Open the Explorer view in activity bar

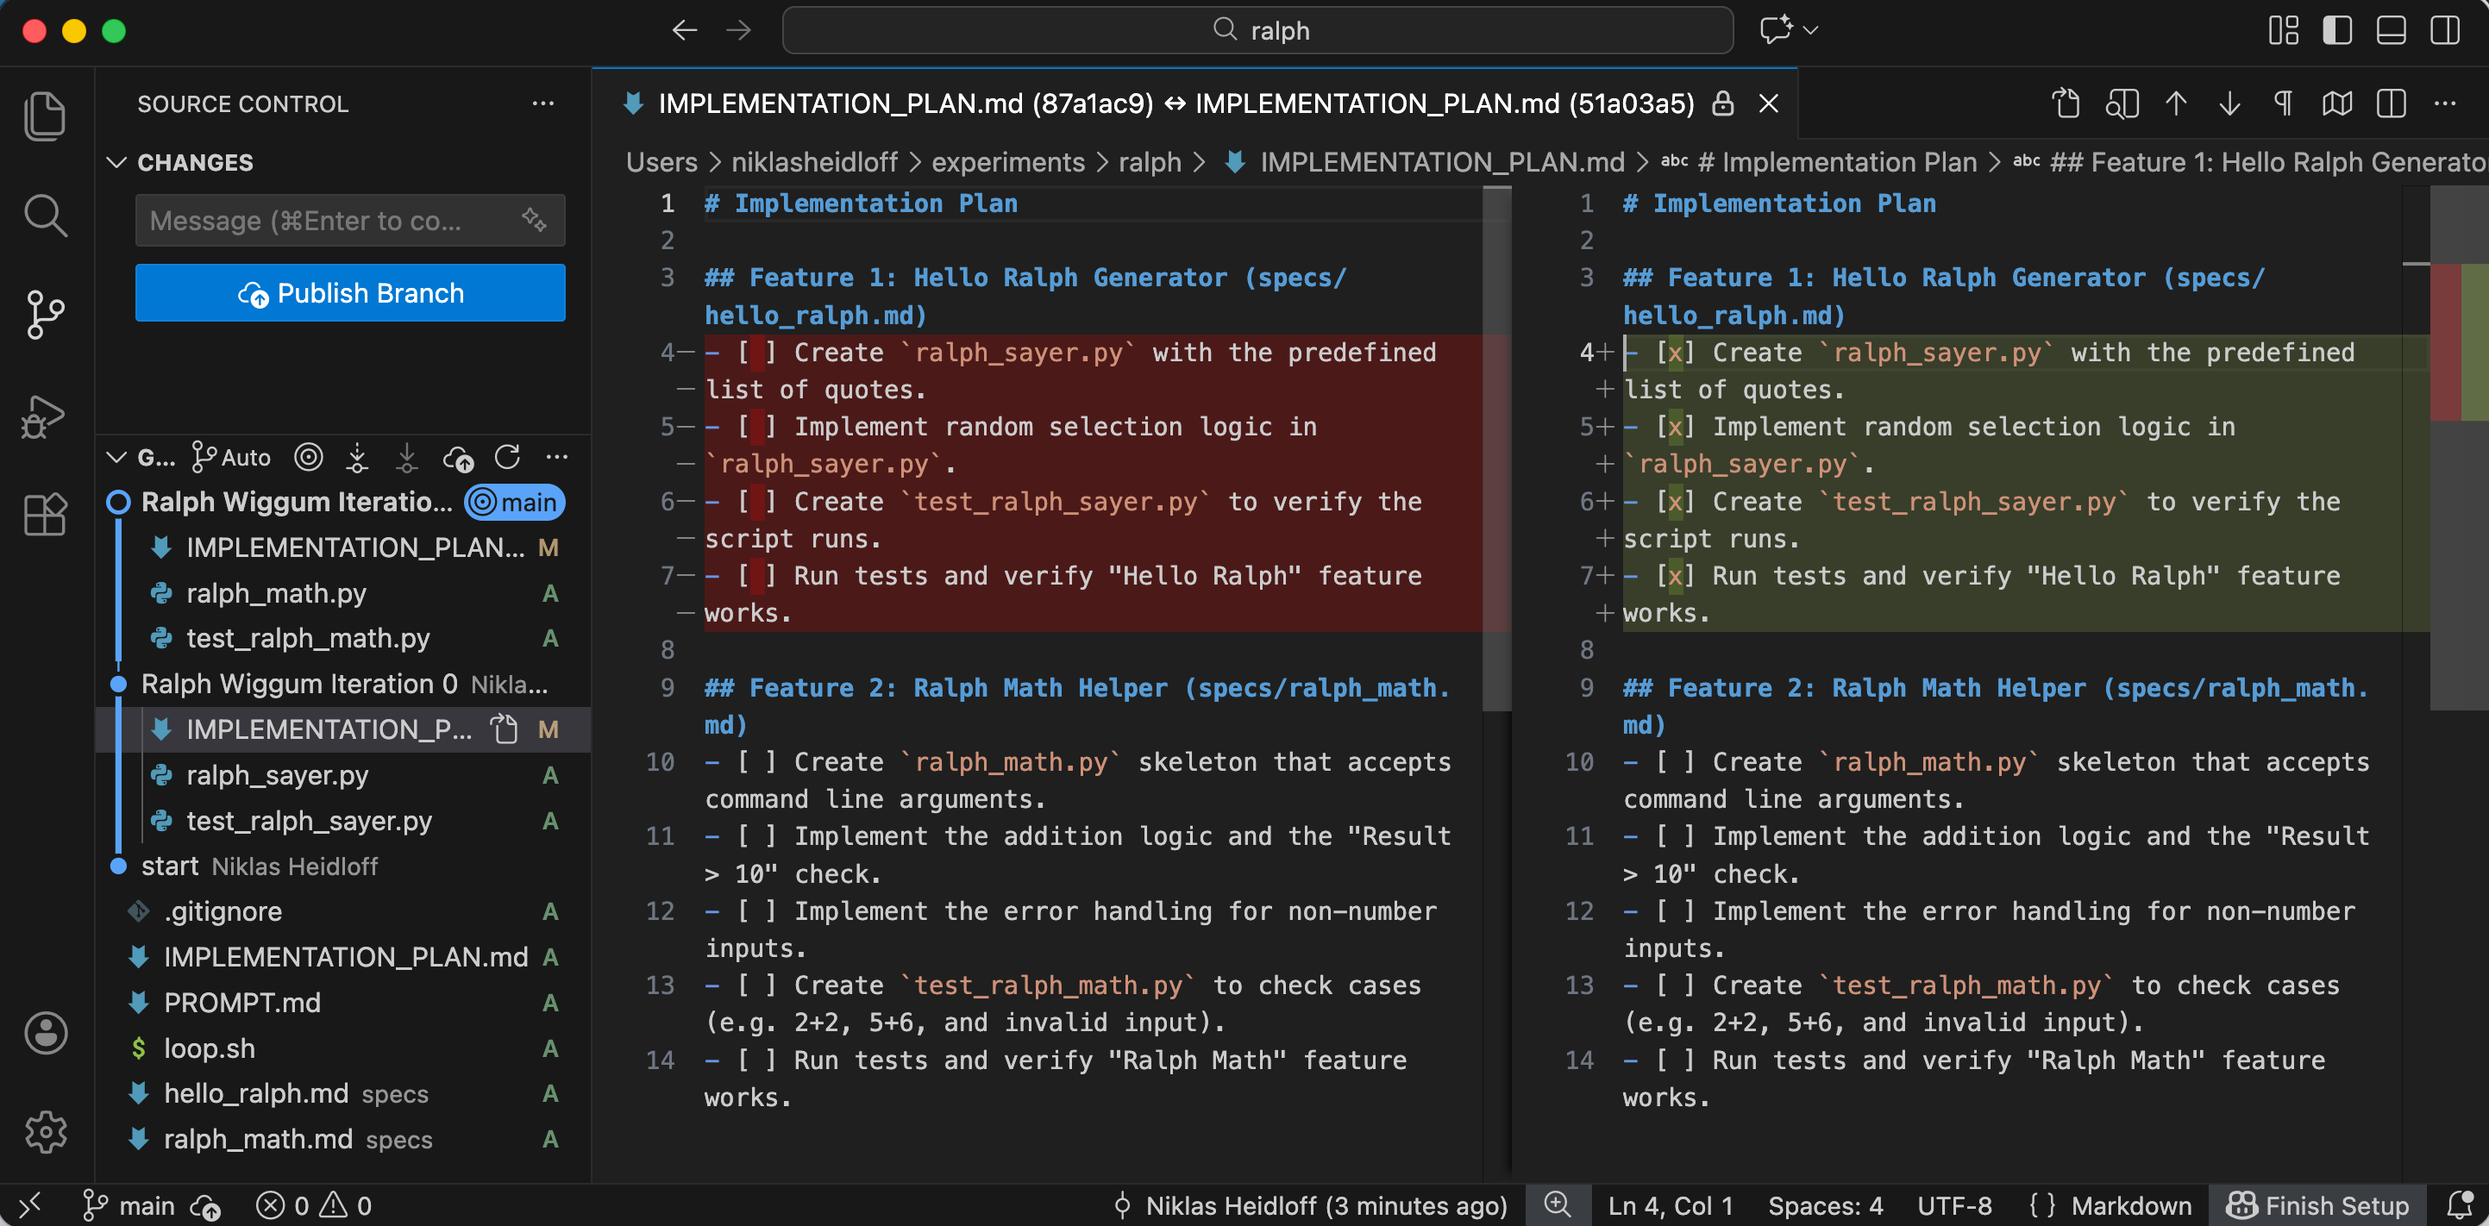point(45,116)
